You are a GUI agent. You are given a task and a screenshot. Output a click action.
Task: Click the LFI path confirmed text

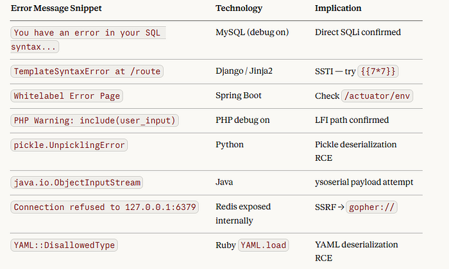pyautogui.click(x=352, y=120)
